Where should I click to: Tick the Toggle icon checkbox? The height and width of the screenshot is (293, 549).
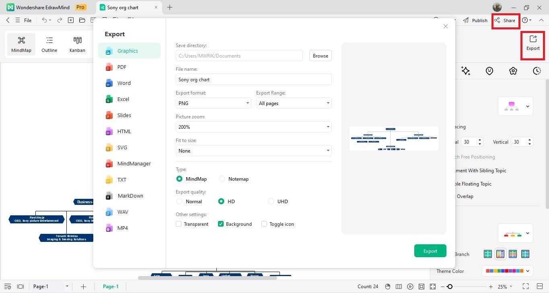pyautogui.click(x=264, y=224)
